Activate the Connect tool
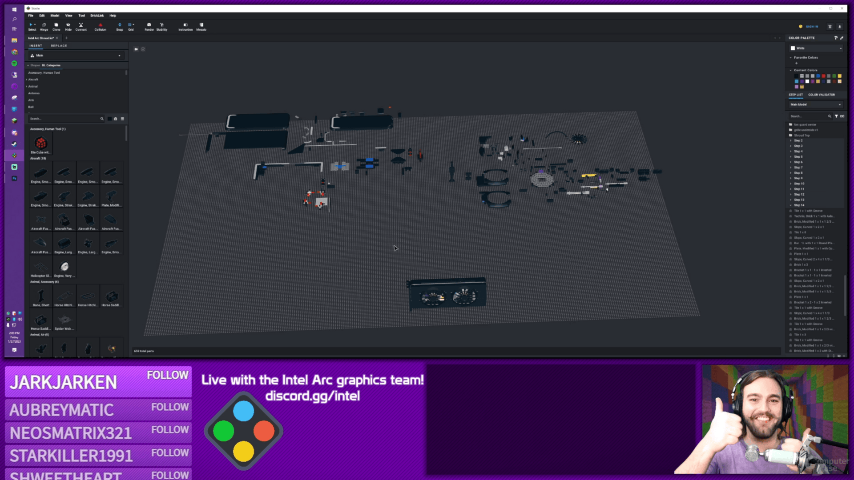Screen dimensions: 854x480 pos(81,27)
